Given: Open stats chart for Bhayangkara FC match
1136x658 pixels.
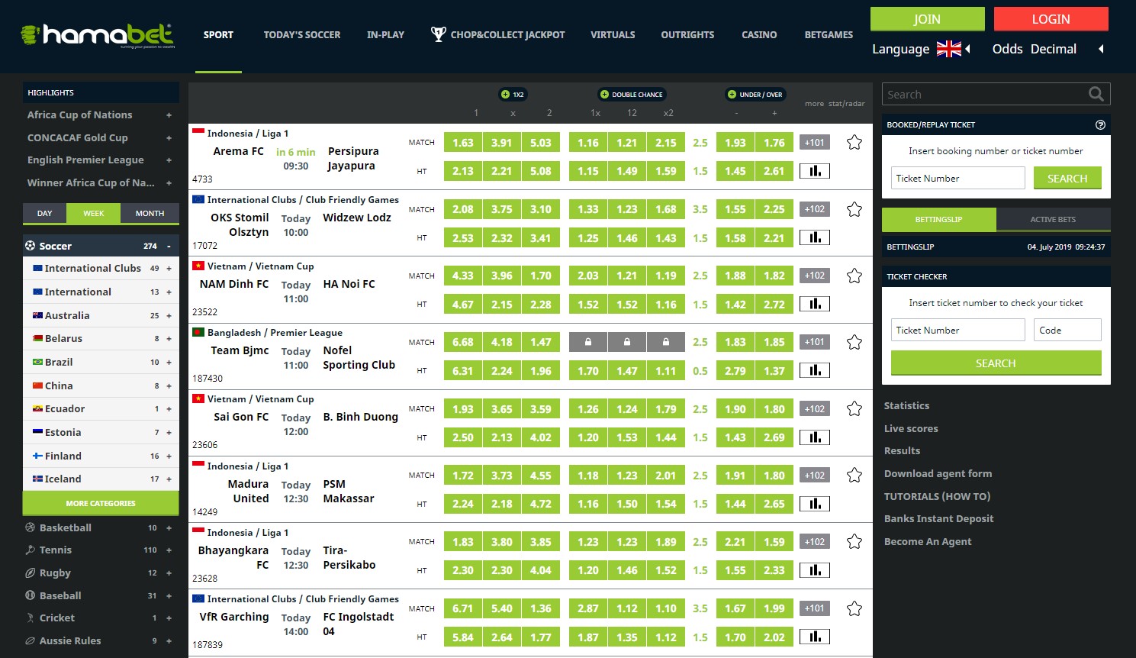Looking at the screenshot, I should pos(815,570).
